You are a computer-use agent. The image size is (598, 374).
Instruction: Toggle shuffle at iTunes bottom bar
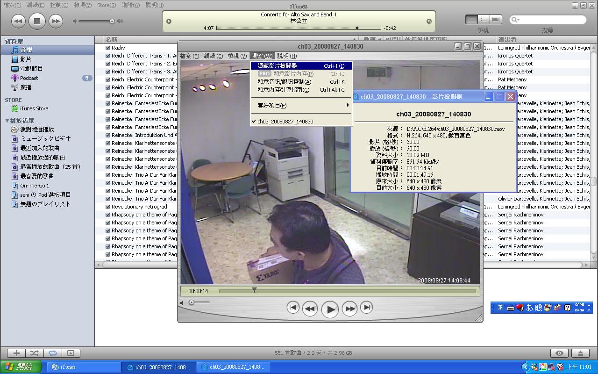pyautogui.click(x=34, y=353)
